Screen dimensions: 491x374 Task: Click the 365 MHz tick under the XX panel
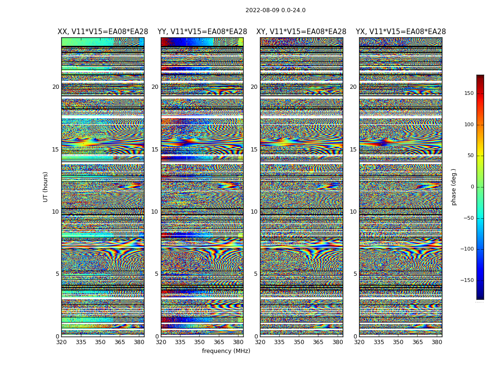point(120,342)
